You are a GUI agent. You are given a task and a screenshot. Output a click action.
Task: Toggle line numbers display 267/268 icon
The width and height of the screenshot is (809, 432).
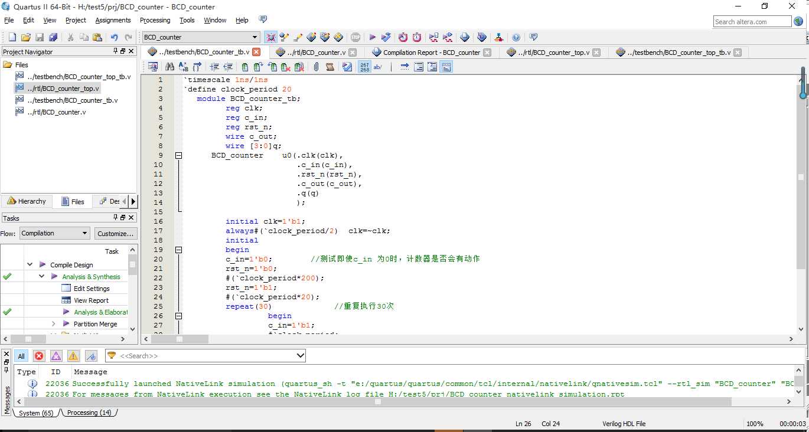[364, 67]
